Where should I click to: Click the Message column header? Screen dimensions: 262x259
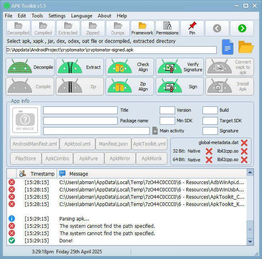click(152, 174)
